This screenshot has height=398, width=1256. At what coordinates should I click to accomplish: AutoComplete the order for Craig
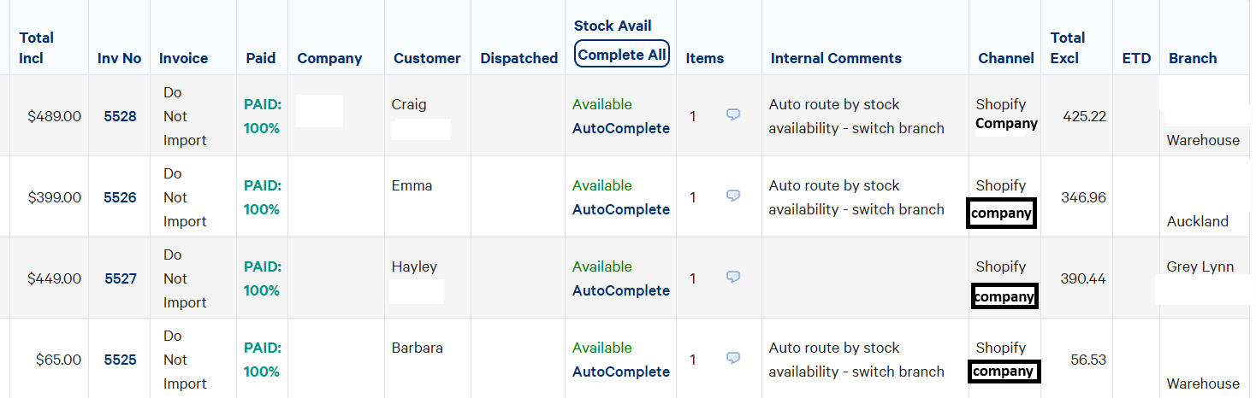point(621,128)
